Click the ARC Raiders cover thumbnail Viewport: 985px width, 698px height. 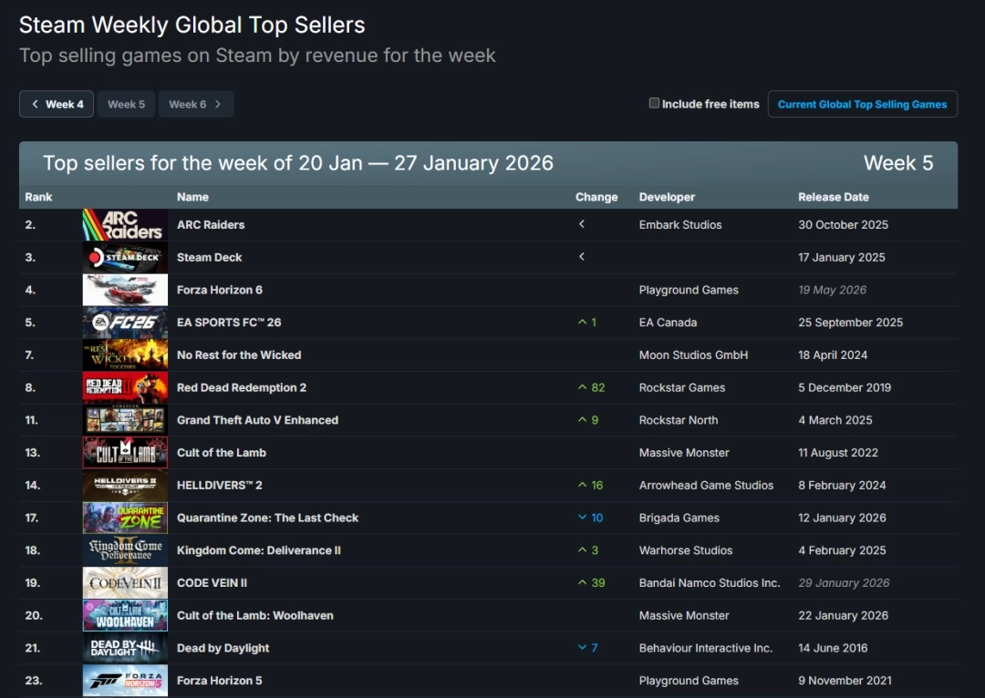[x=125, y=224]
